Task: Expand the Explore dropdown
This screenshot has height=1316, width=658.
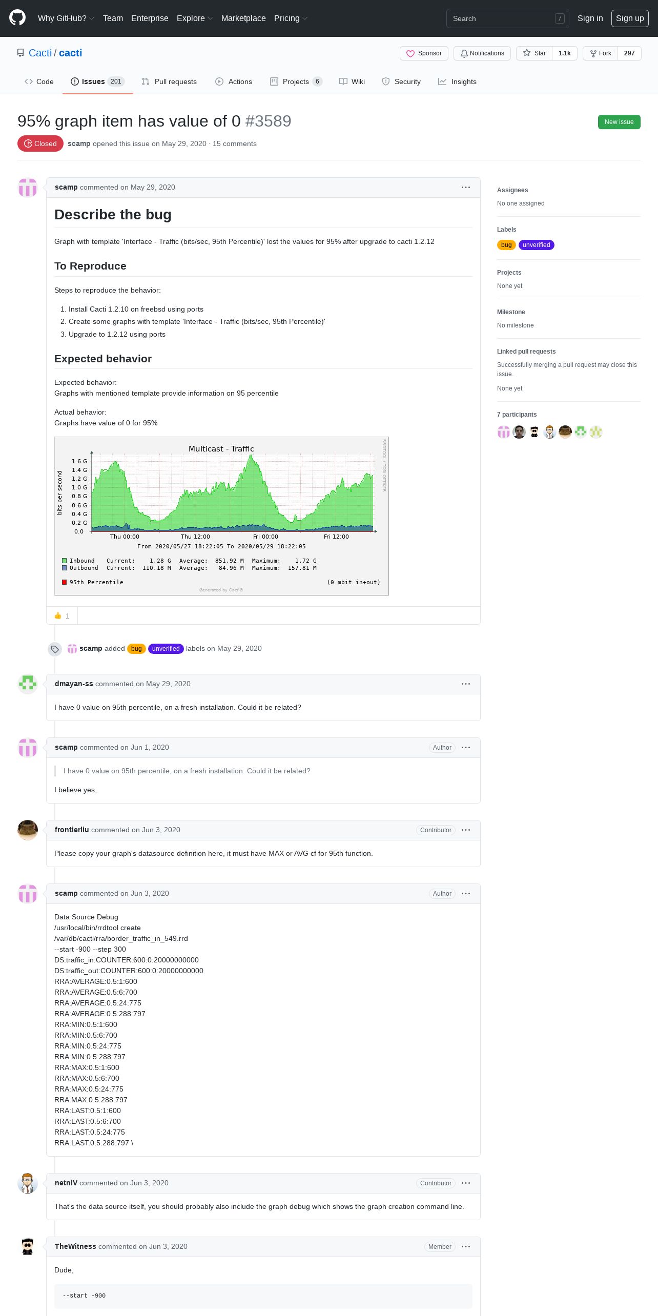Action: 195,18
